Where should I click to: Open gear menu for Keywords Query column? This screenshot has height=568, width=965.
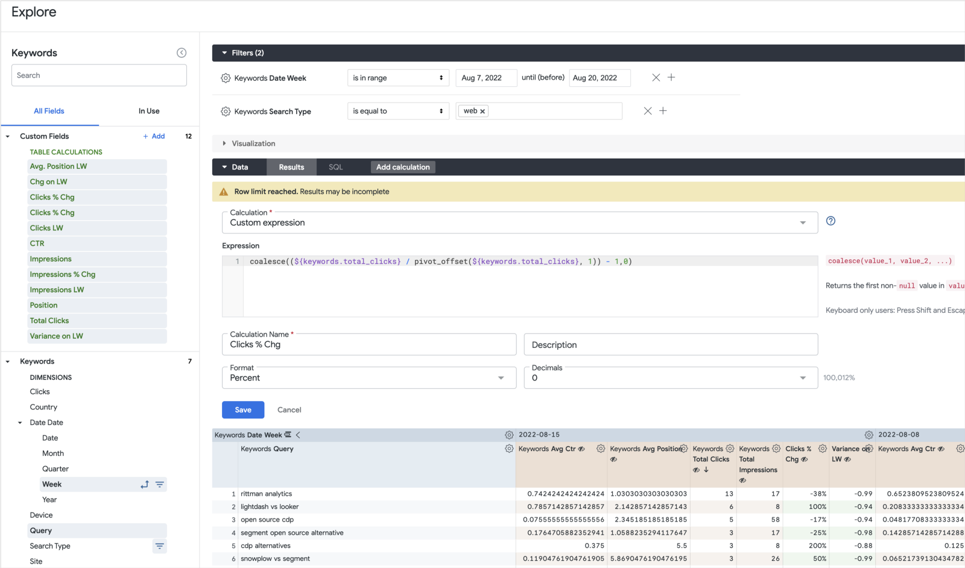pos(509,449)
